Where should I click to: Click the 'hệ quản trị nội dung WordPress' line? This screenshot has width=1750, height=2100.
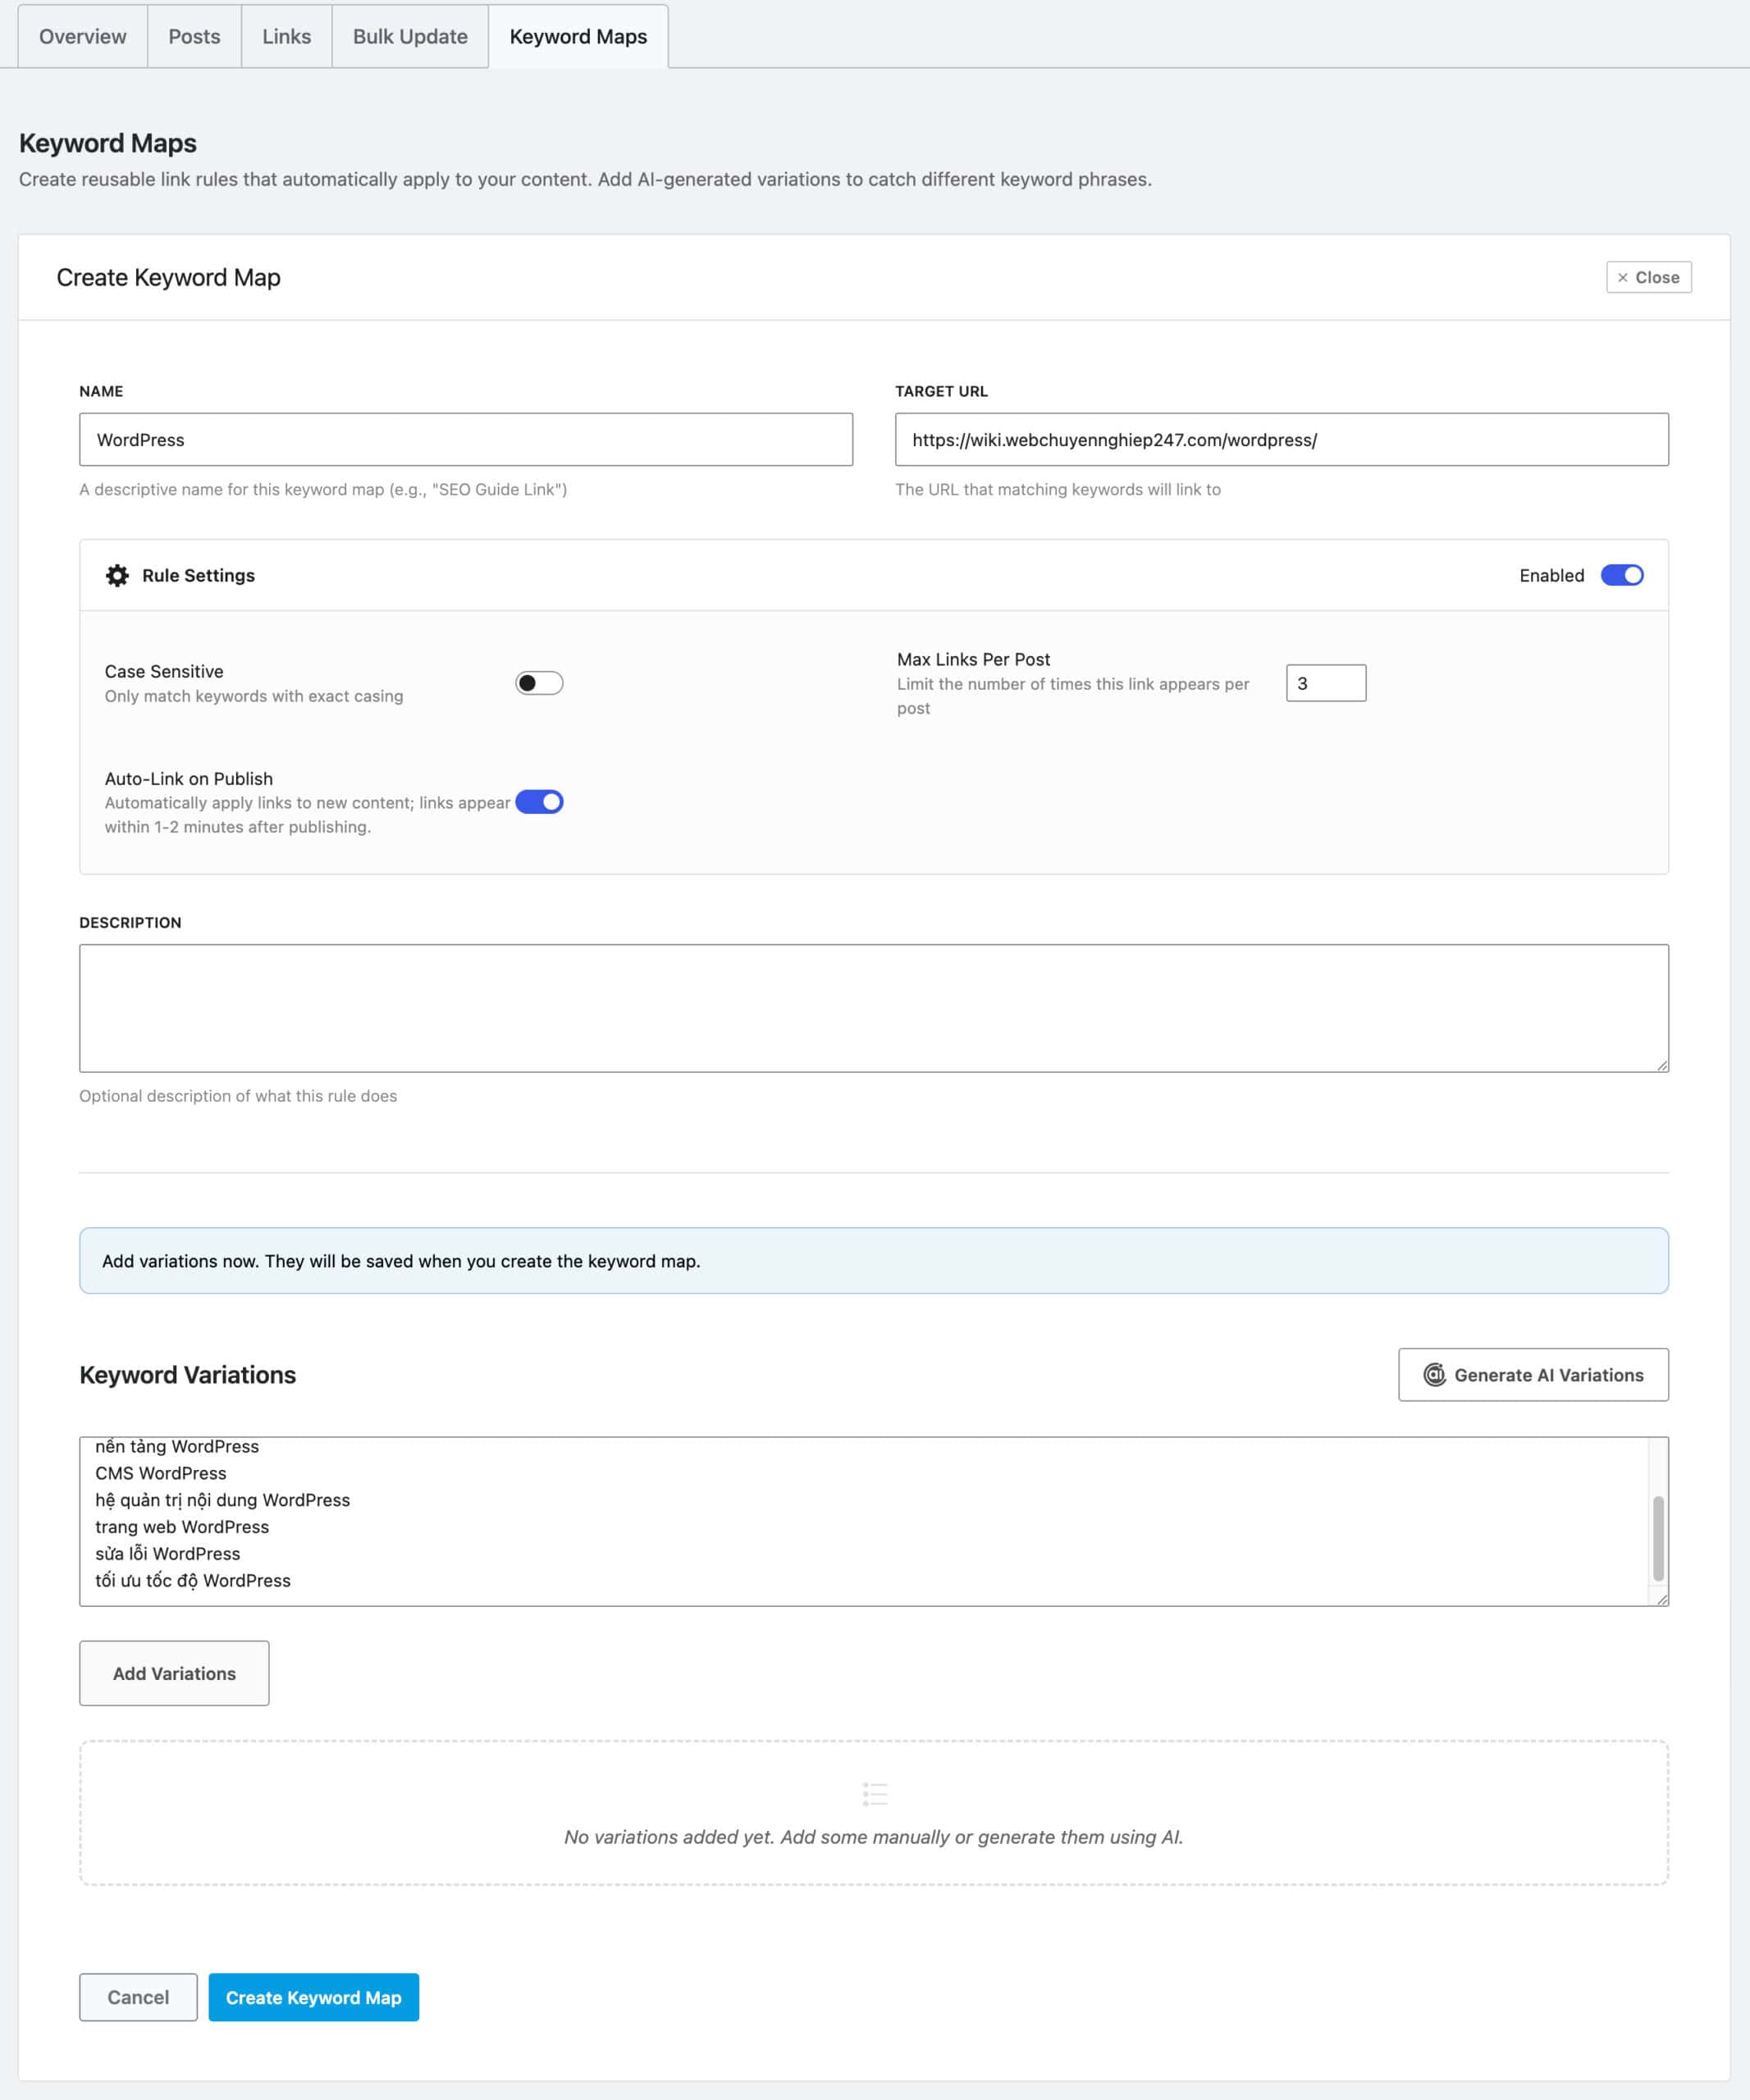[x=223, y=1500]
